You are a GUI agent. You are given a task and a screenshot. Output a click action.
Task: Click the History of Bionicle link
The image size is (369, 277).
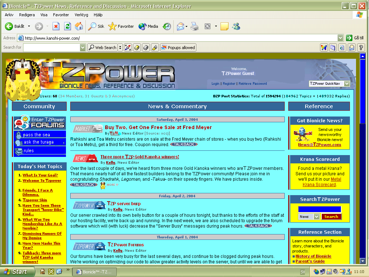313,256
